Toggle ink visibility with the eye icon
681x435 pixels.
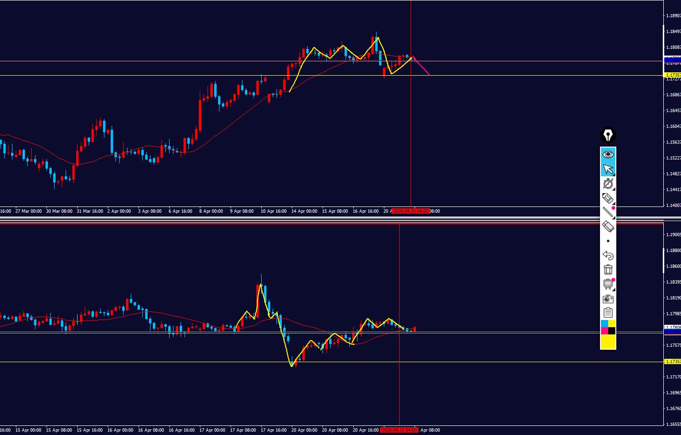click(x=608, y=154)
